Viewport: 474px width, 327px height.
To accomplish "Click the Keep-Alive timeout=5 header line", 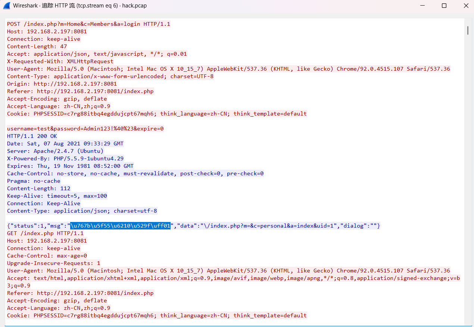I will pyautogui.click(x=57, y=196).
